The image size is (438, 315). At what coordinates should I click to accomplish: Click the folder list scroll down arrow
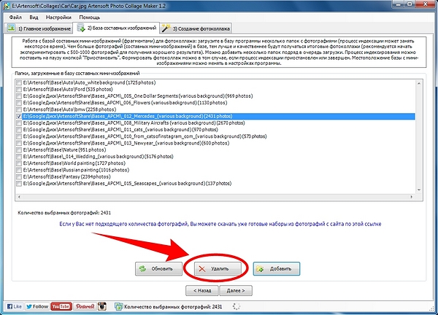419,190
